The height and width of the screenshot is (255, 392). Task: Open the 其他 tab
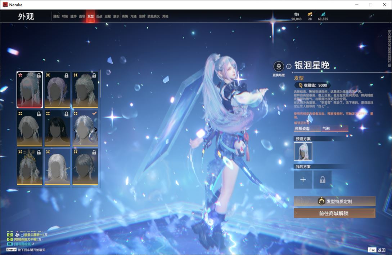(x=165, y=16)
